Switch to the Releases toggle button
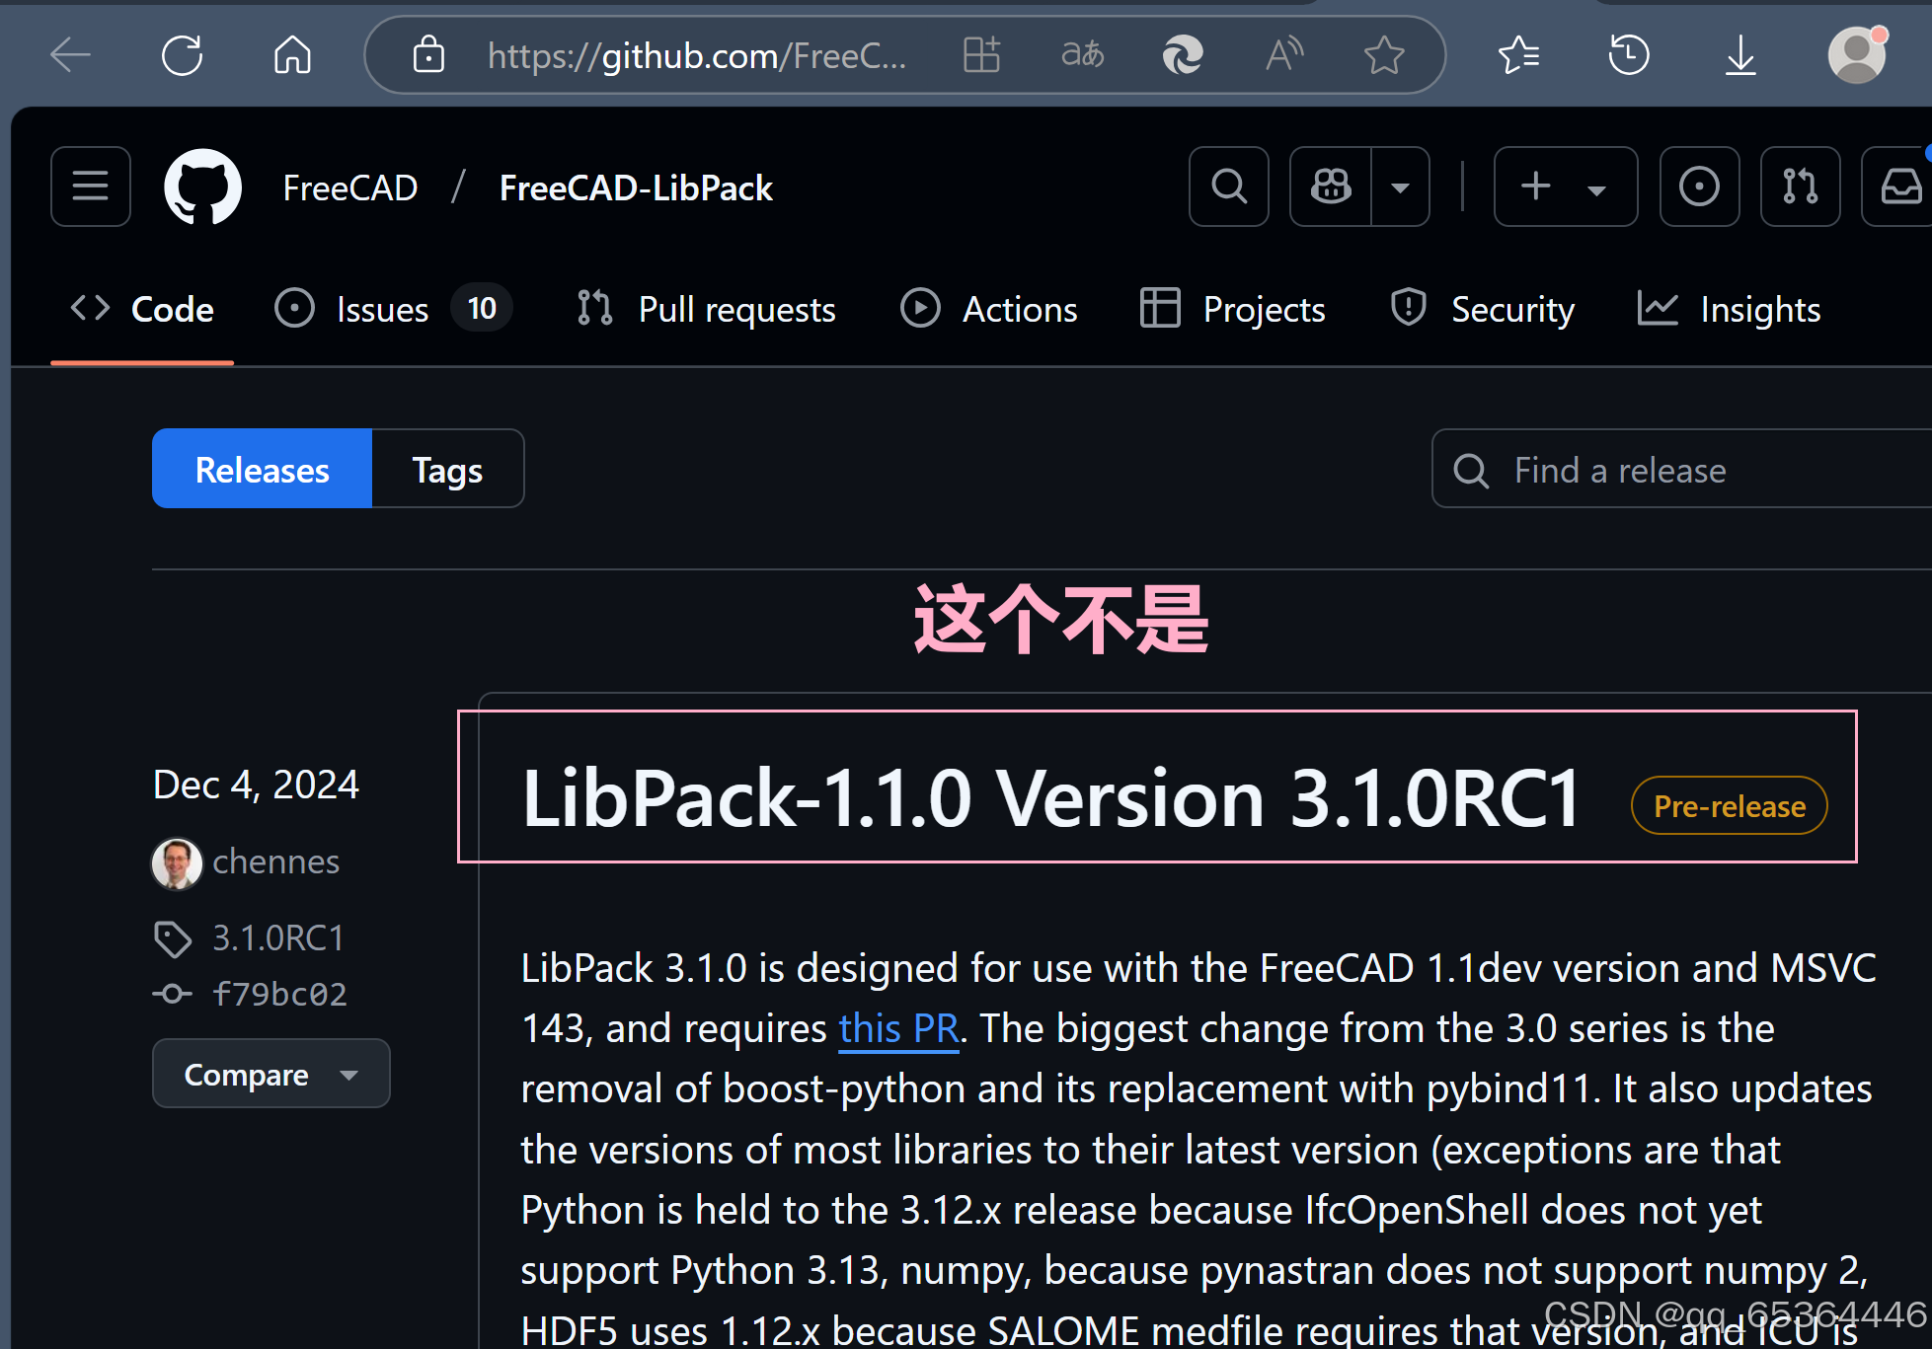 (262, 469)
